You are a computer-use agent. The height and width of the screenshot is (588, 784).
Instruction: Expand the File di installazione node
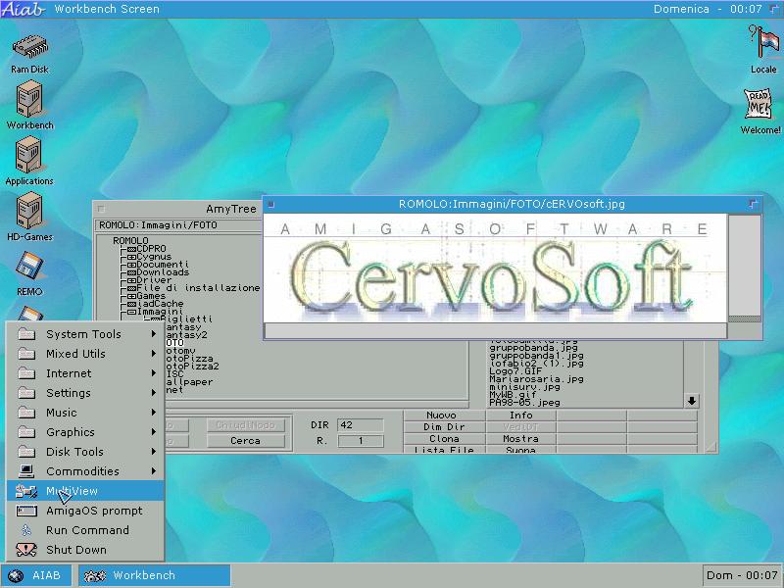coord(131,288)
